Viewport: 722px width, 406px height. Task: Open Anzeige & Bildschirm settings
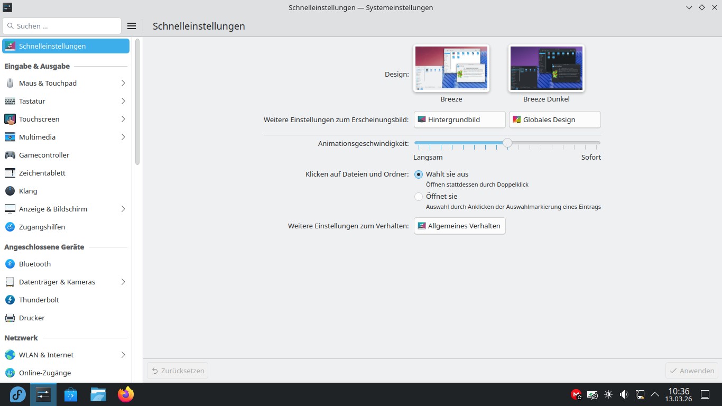pos(66,209)
